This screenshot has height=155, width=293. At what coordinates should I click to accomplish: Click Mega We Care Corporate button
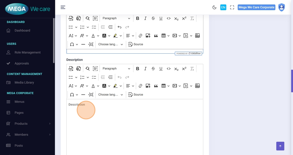click(256, 7)
